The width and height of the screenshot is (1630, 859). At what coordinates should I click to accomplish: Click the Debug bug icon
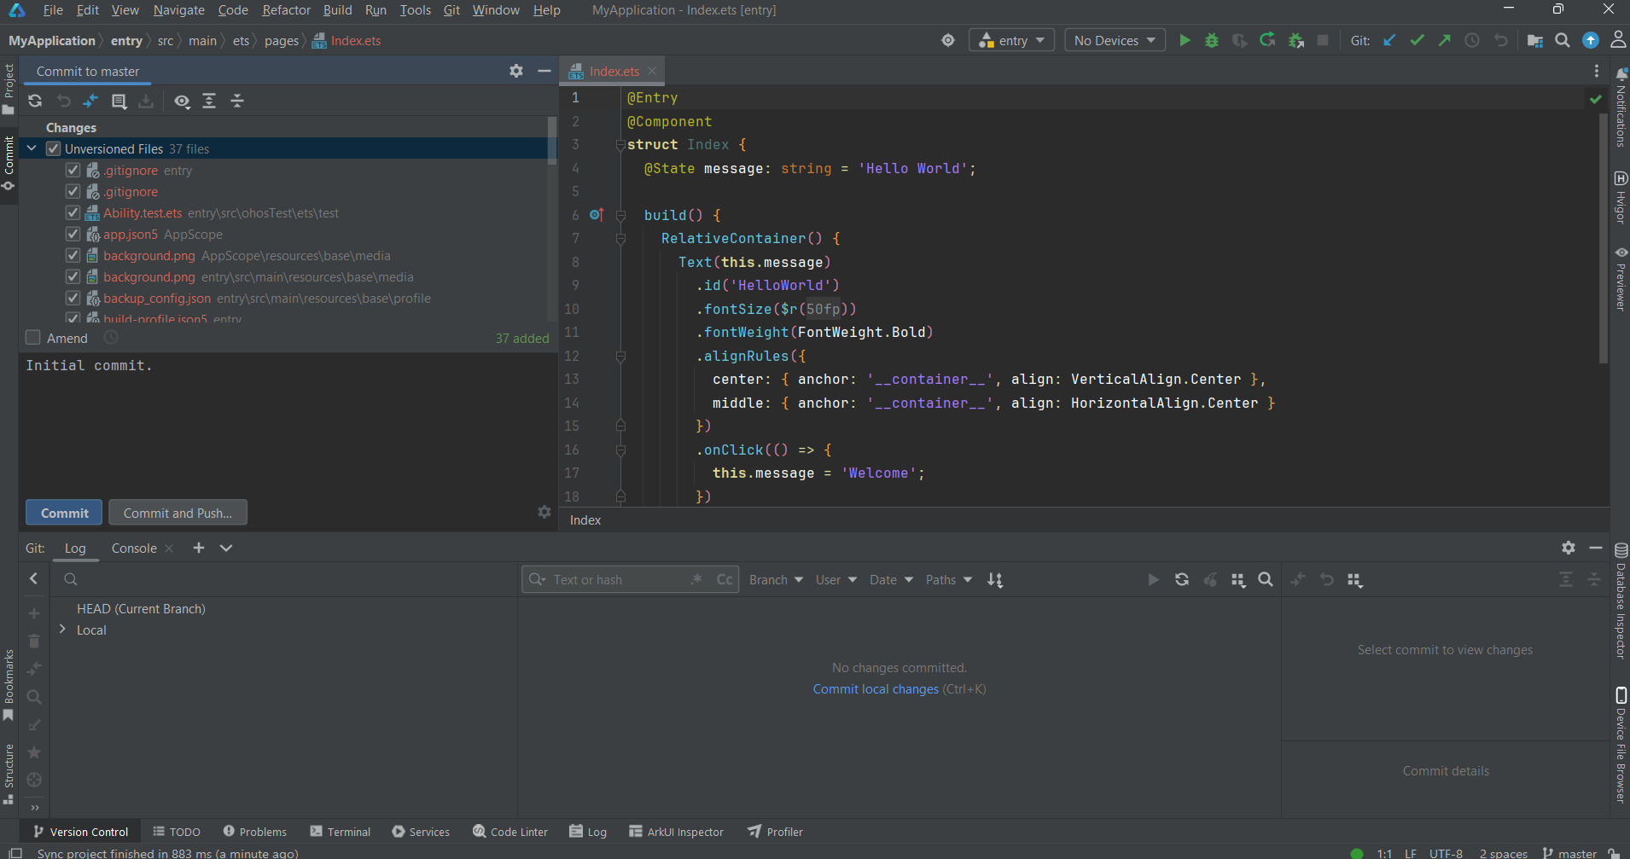point(1212,40)
